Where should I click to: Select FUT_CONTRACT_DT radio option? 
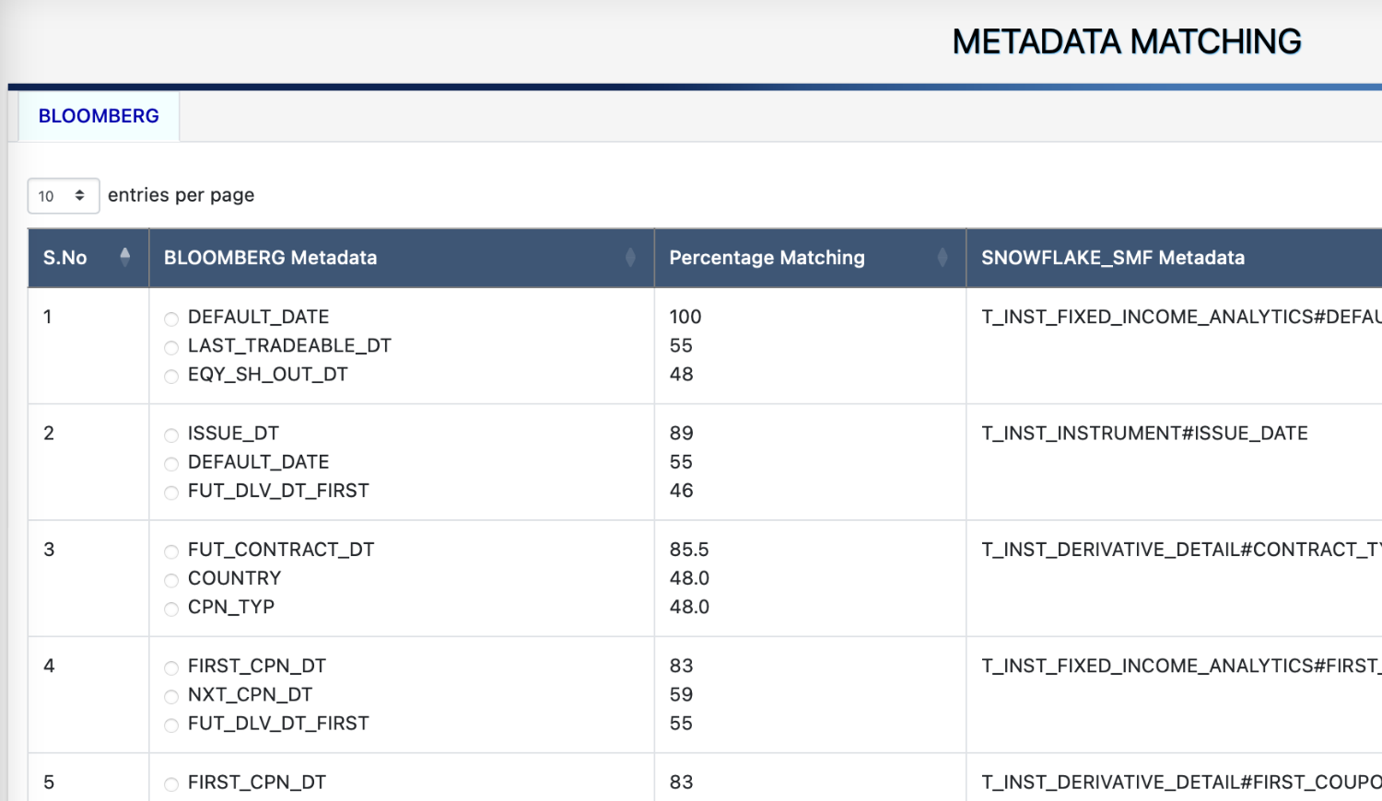pos(171,552)
